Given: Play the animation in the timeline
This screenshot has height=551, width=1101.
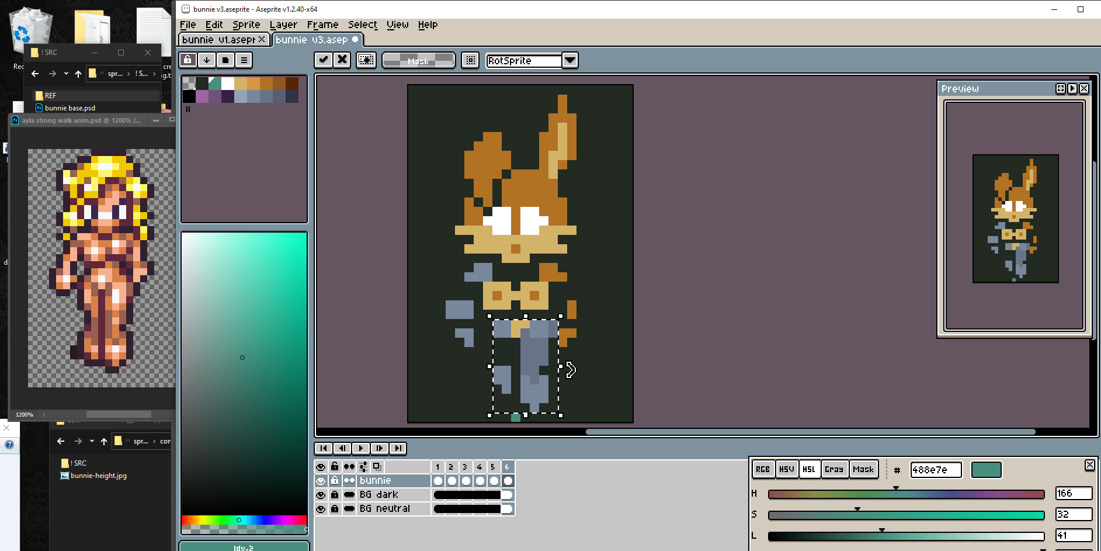Looking at the screenshot, I should 360,448.
